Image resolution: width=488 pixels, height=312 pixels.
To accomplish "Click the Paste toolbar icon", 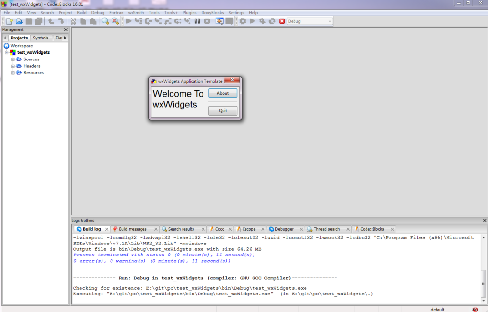I will (x=93, y=21).
